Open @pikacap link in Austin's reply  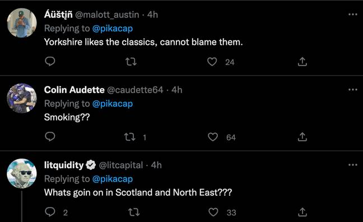click(113, 29)
